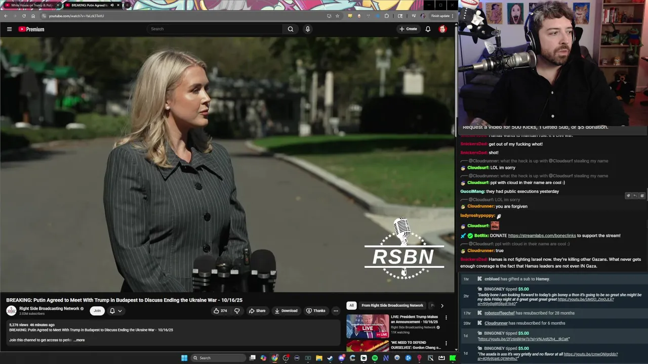Click the ladyroshypoppy chat username

477,216
